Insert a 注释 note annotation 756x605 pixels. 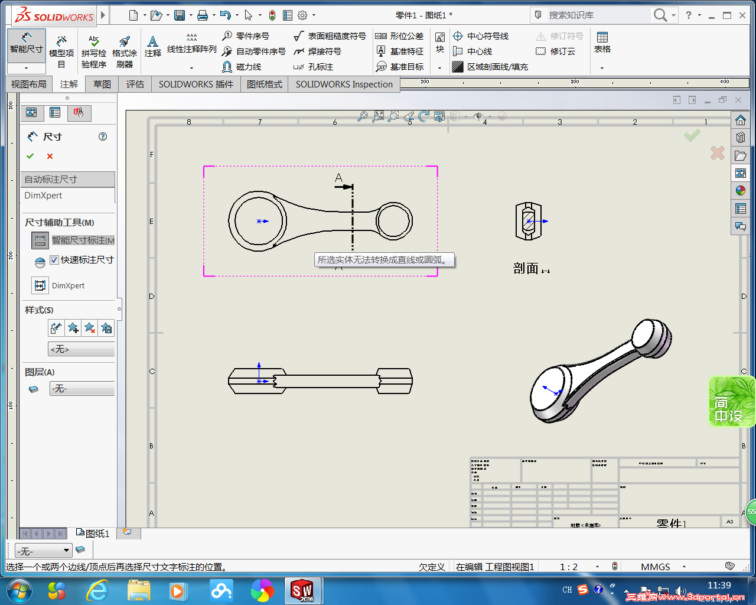click(153, 46)
